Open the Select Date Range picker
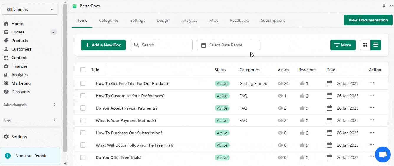This screenshot has height=166, width=394. [x=228, y=45]
